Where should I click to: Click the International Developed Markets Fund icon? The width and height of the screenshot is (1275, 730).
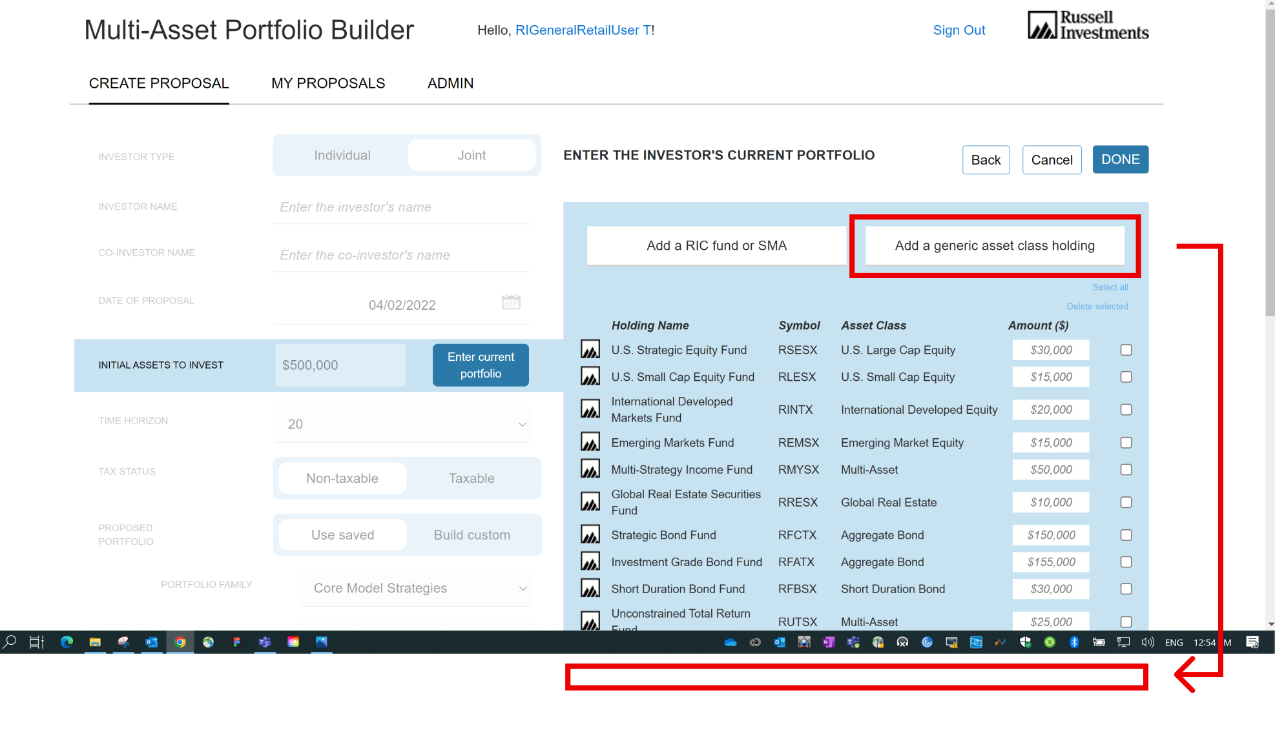coord(590,409)
